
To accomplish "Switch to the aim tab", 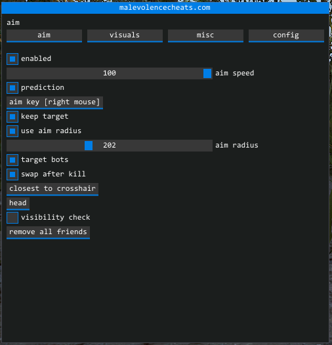I will [44, 35].
